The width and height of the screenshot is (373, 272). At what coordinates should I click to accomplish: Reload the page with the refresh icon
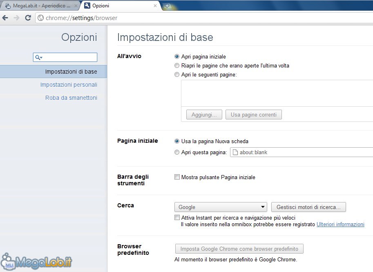[x=28, y=18]
